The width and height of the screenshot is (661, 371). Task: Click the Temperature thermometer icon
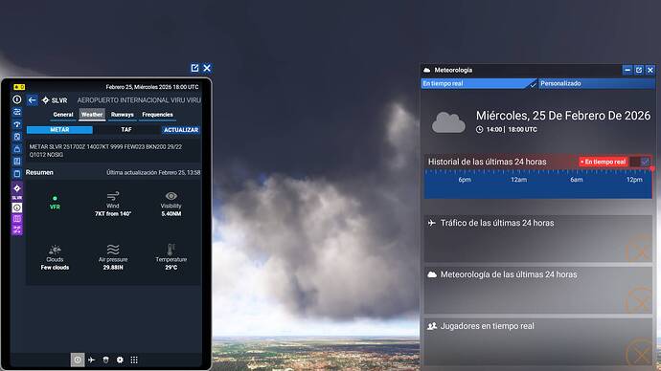[171, 249]
